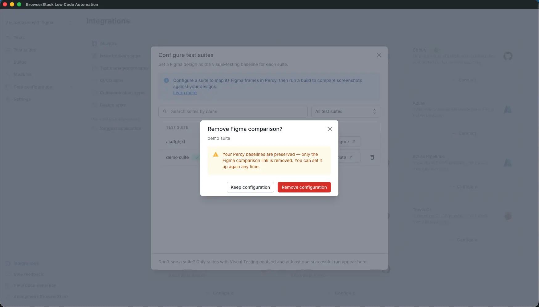Open the All test suites dropdown
The height and width of the screenshot is (307, 539).
(x=346, y=111)
